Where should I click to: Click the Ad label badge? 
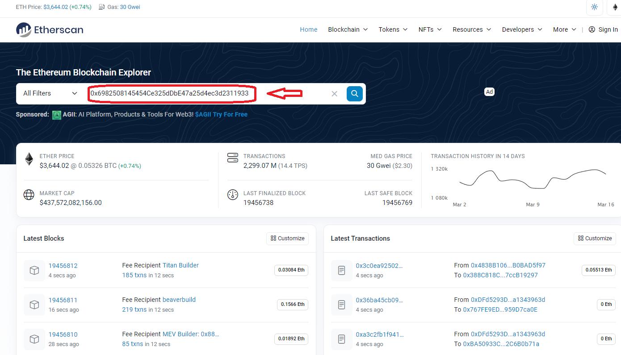[x=490, y=92]
